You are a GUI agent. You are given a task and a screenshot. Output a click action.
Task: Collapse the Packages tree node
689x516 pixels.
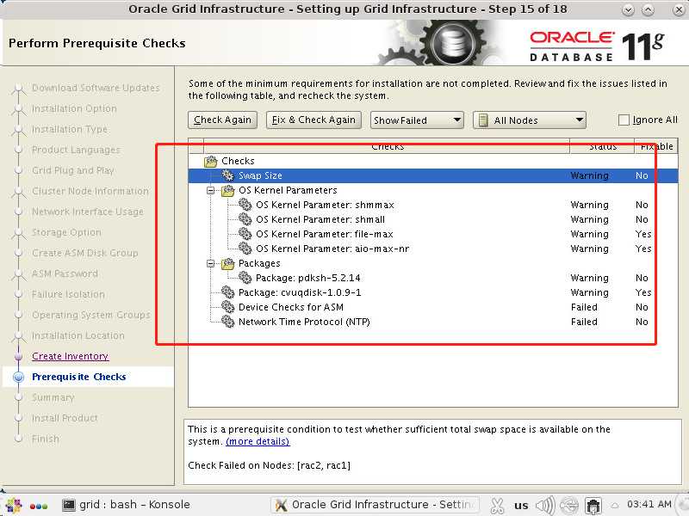coord(211,263)
